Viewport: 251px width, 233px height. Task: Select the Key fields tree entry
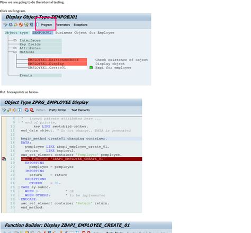click(30, 44)
